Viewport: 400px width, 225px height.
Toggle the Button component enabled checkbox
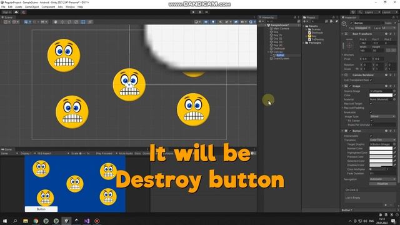(350, 131)
